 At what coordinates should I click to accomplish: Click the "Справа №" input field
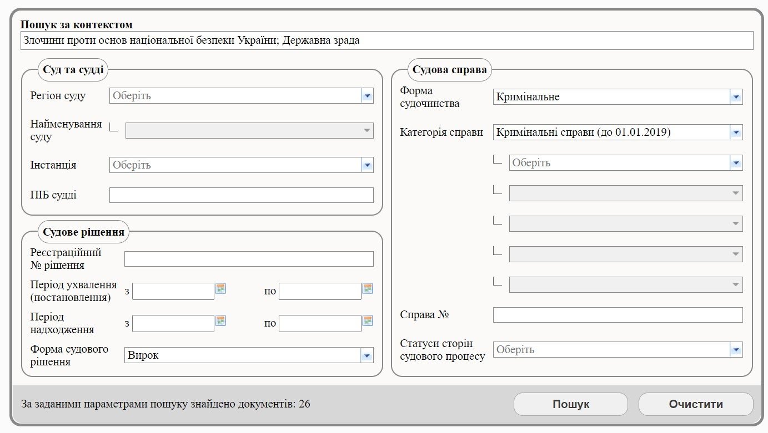pyautogui.click(x=618, y=314)
